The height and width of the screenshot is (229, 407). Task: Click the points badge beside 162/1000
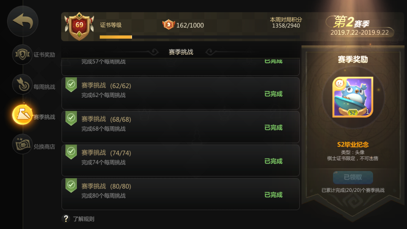(x=169, y=24)
